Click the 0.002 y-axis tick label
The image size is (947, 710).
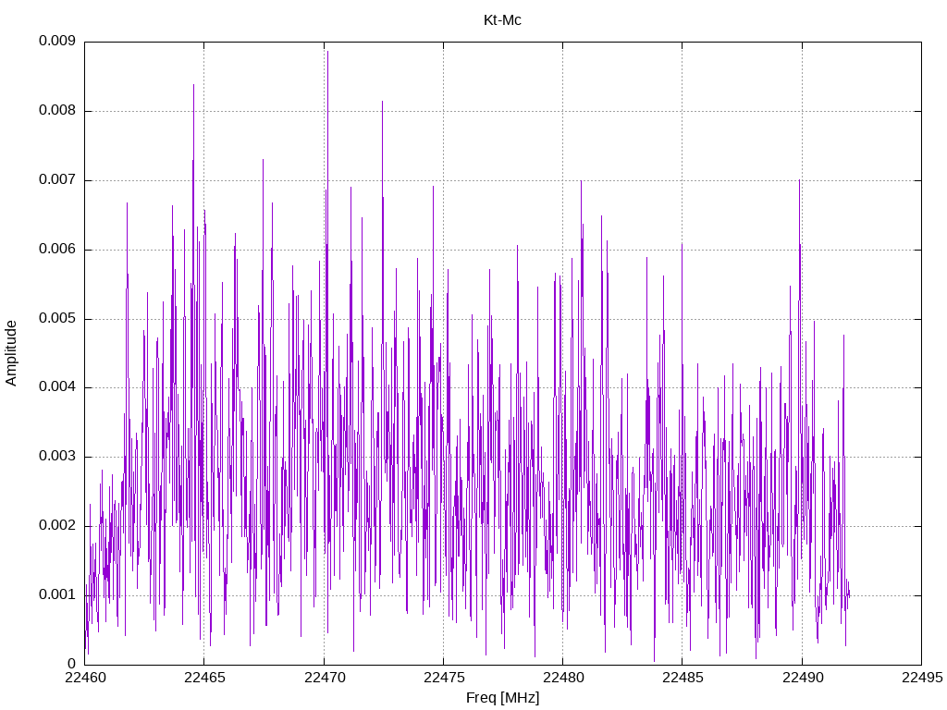point(57,525)
